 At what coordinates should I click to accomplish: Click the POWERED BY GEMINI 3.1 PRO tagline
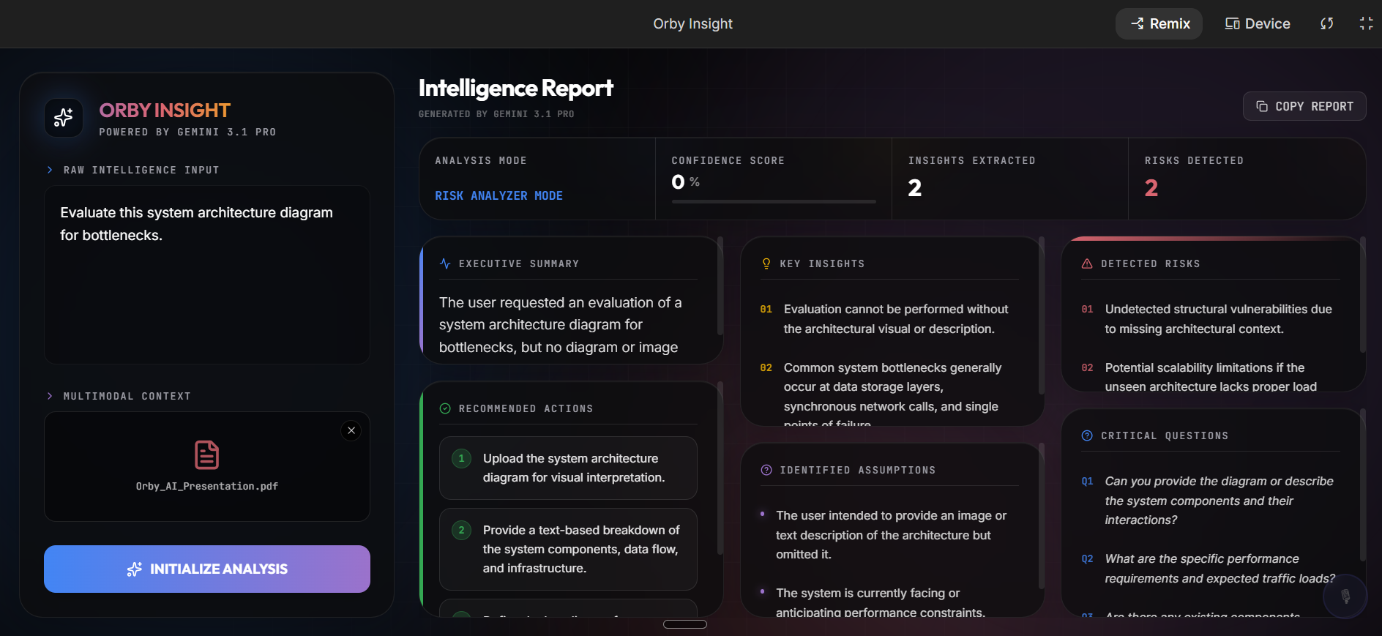point(187,132)
